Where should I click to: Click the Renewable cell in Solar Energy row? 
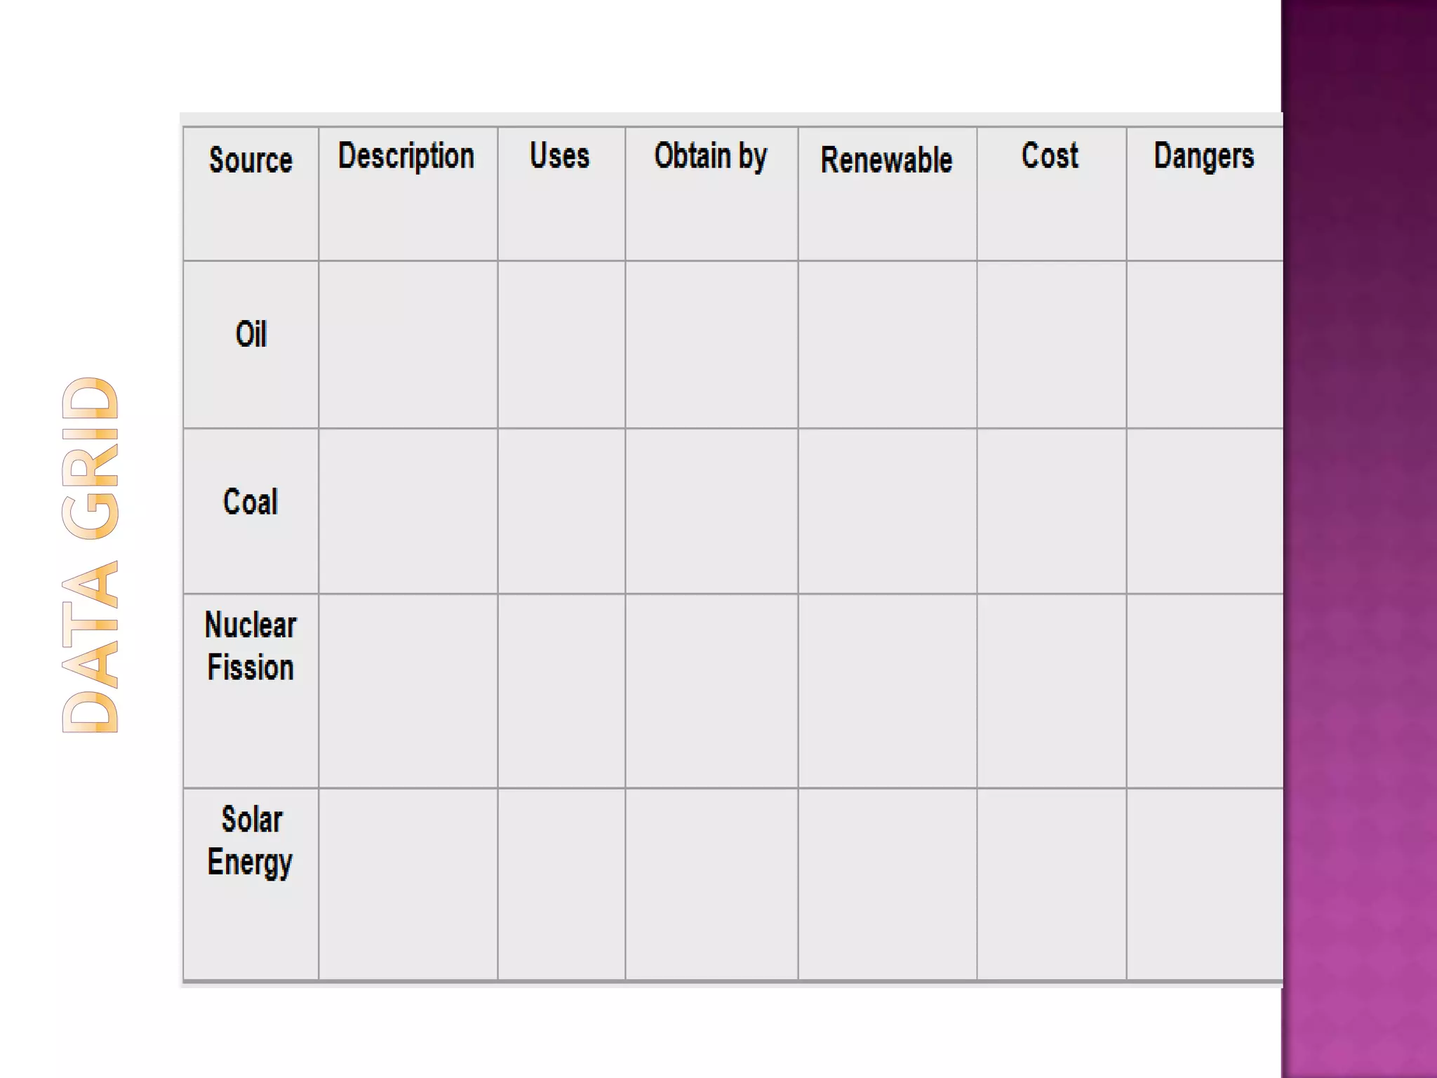(x=888, y=884)
